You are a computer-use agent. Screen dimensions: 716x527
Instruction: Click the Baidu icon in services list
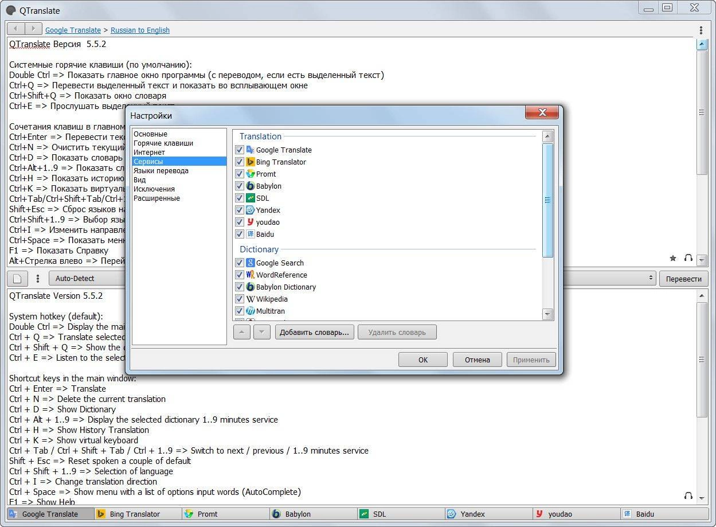tap(250, 234)
